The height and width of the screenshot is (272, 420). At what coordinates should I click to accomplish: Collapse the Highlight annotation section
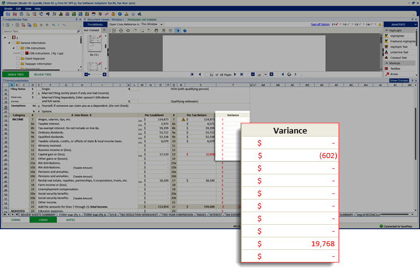pyautogui.click(x=387, y=30)
